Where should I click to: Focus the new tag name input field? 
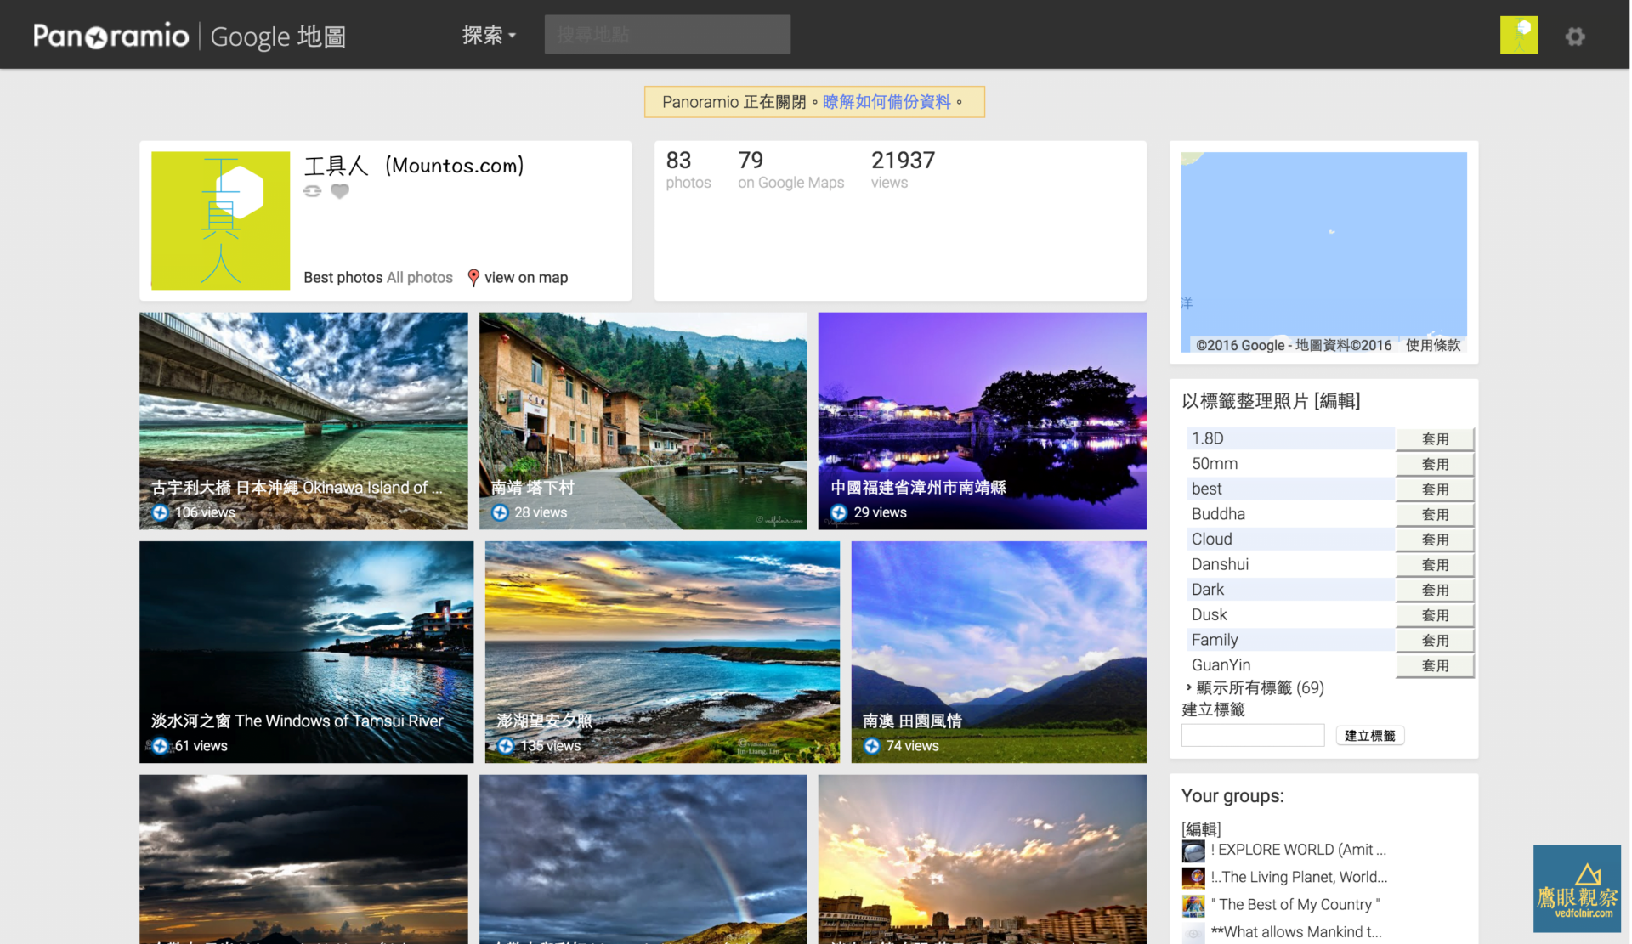point(1253,736)
